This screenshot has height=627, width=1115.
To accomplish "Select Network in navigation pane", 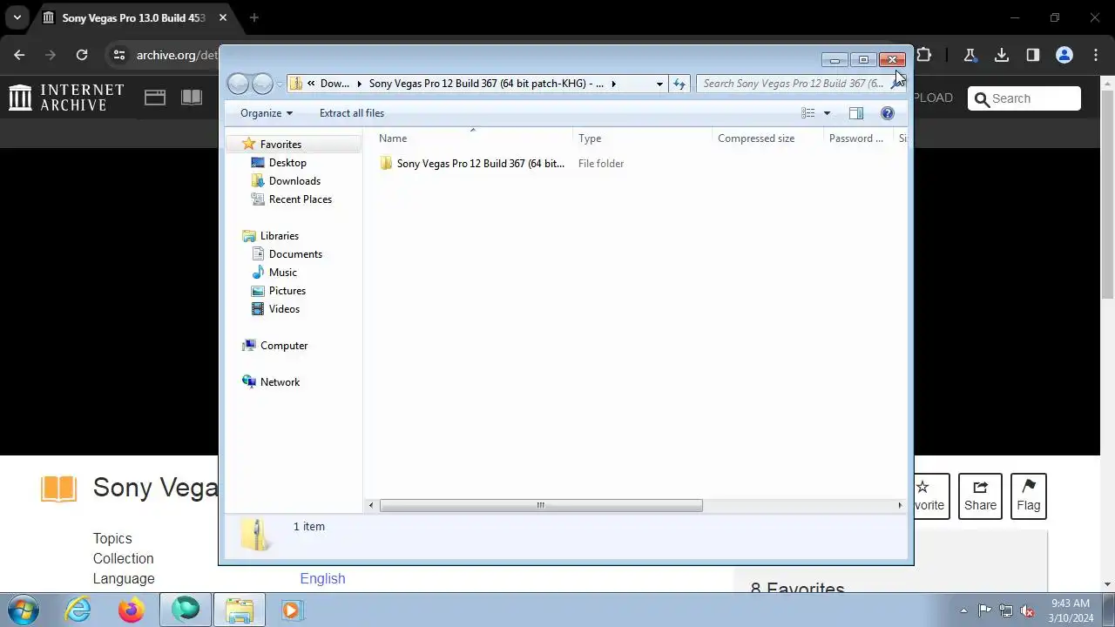I will coord(280,382).
